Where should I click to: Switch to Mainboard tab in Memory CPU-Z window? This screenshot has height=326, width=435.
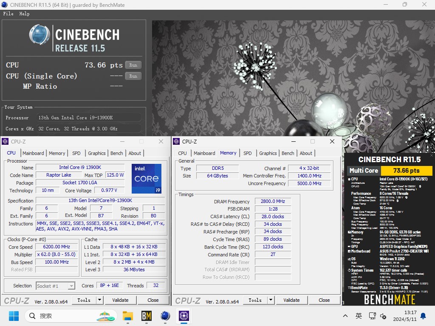tap(204, 153)
